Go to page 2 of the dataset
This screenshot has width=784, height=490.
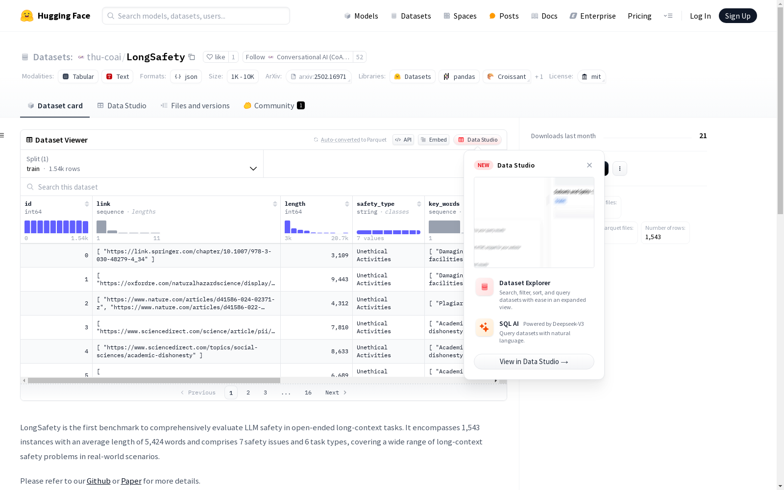248,392
